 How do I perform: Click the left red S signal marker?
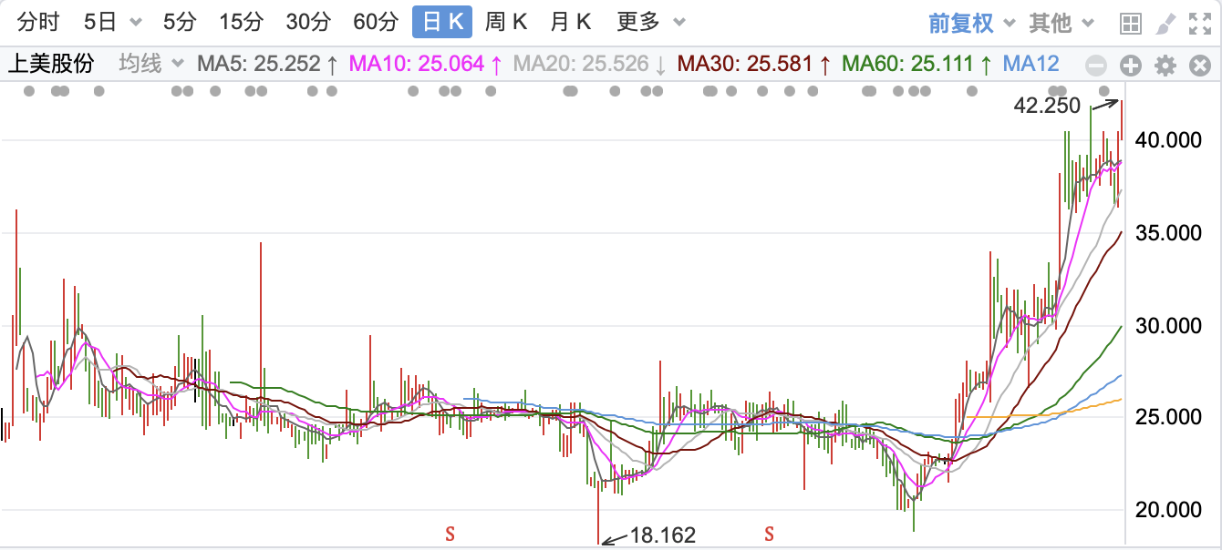point(450,534)
